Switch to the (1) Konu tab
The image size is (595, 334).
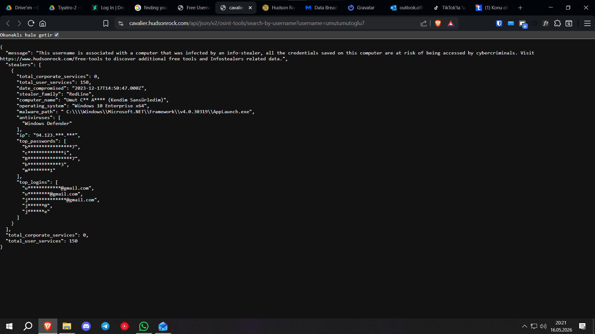click(x=493, y=8)
